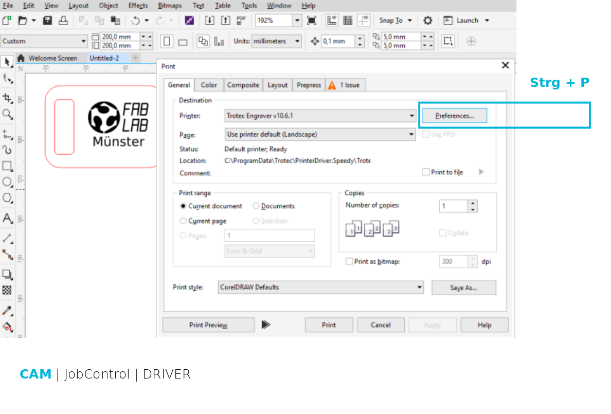
Task: Click the Help button in dialog
Action: point(484,325)
